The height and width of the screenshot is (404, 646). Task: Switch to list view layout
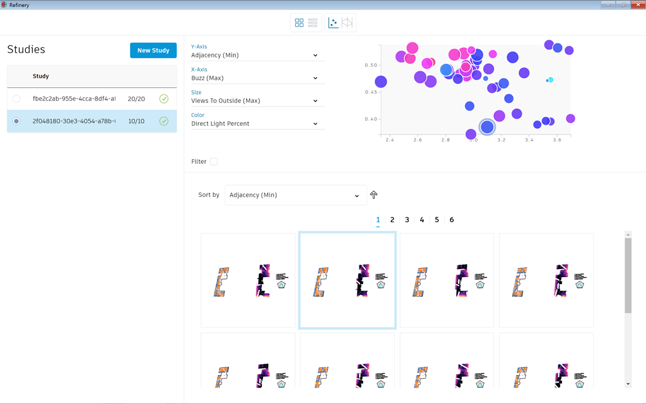(x=313, y=23)
